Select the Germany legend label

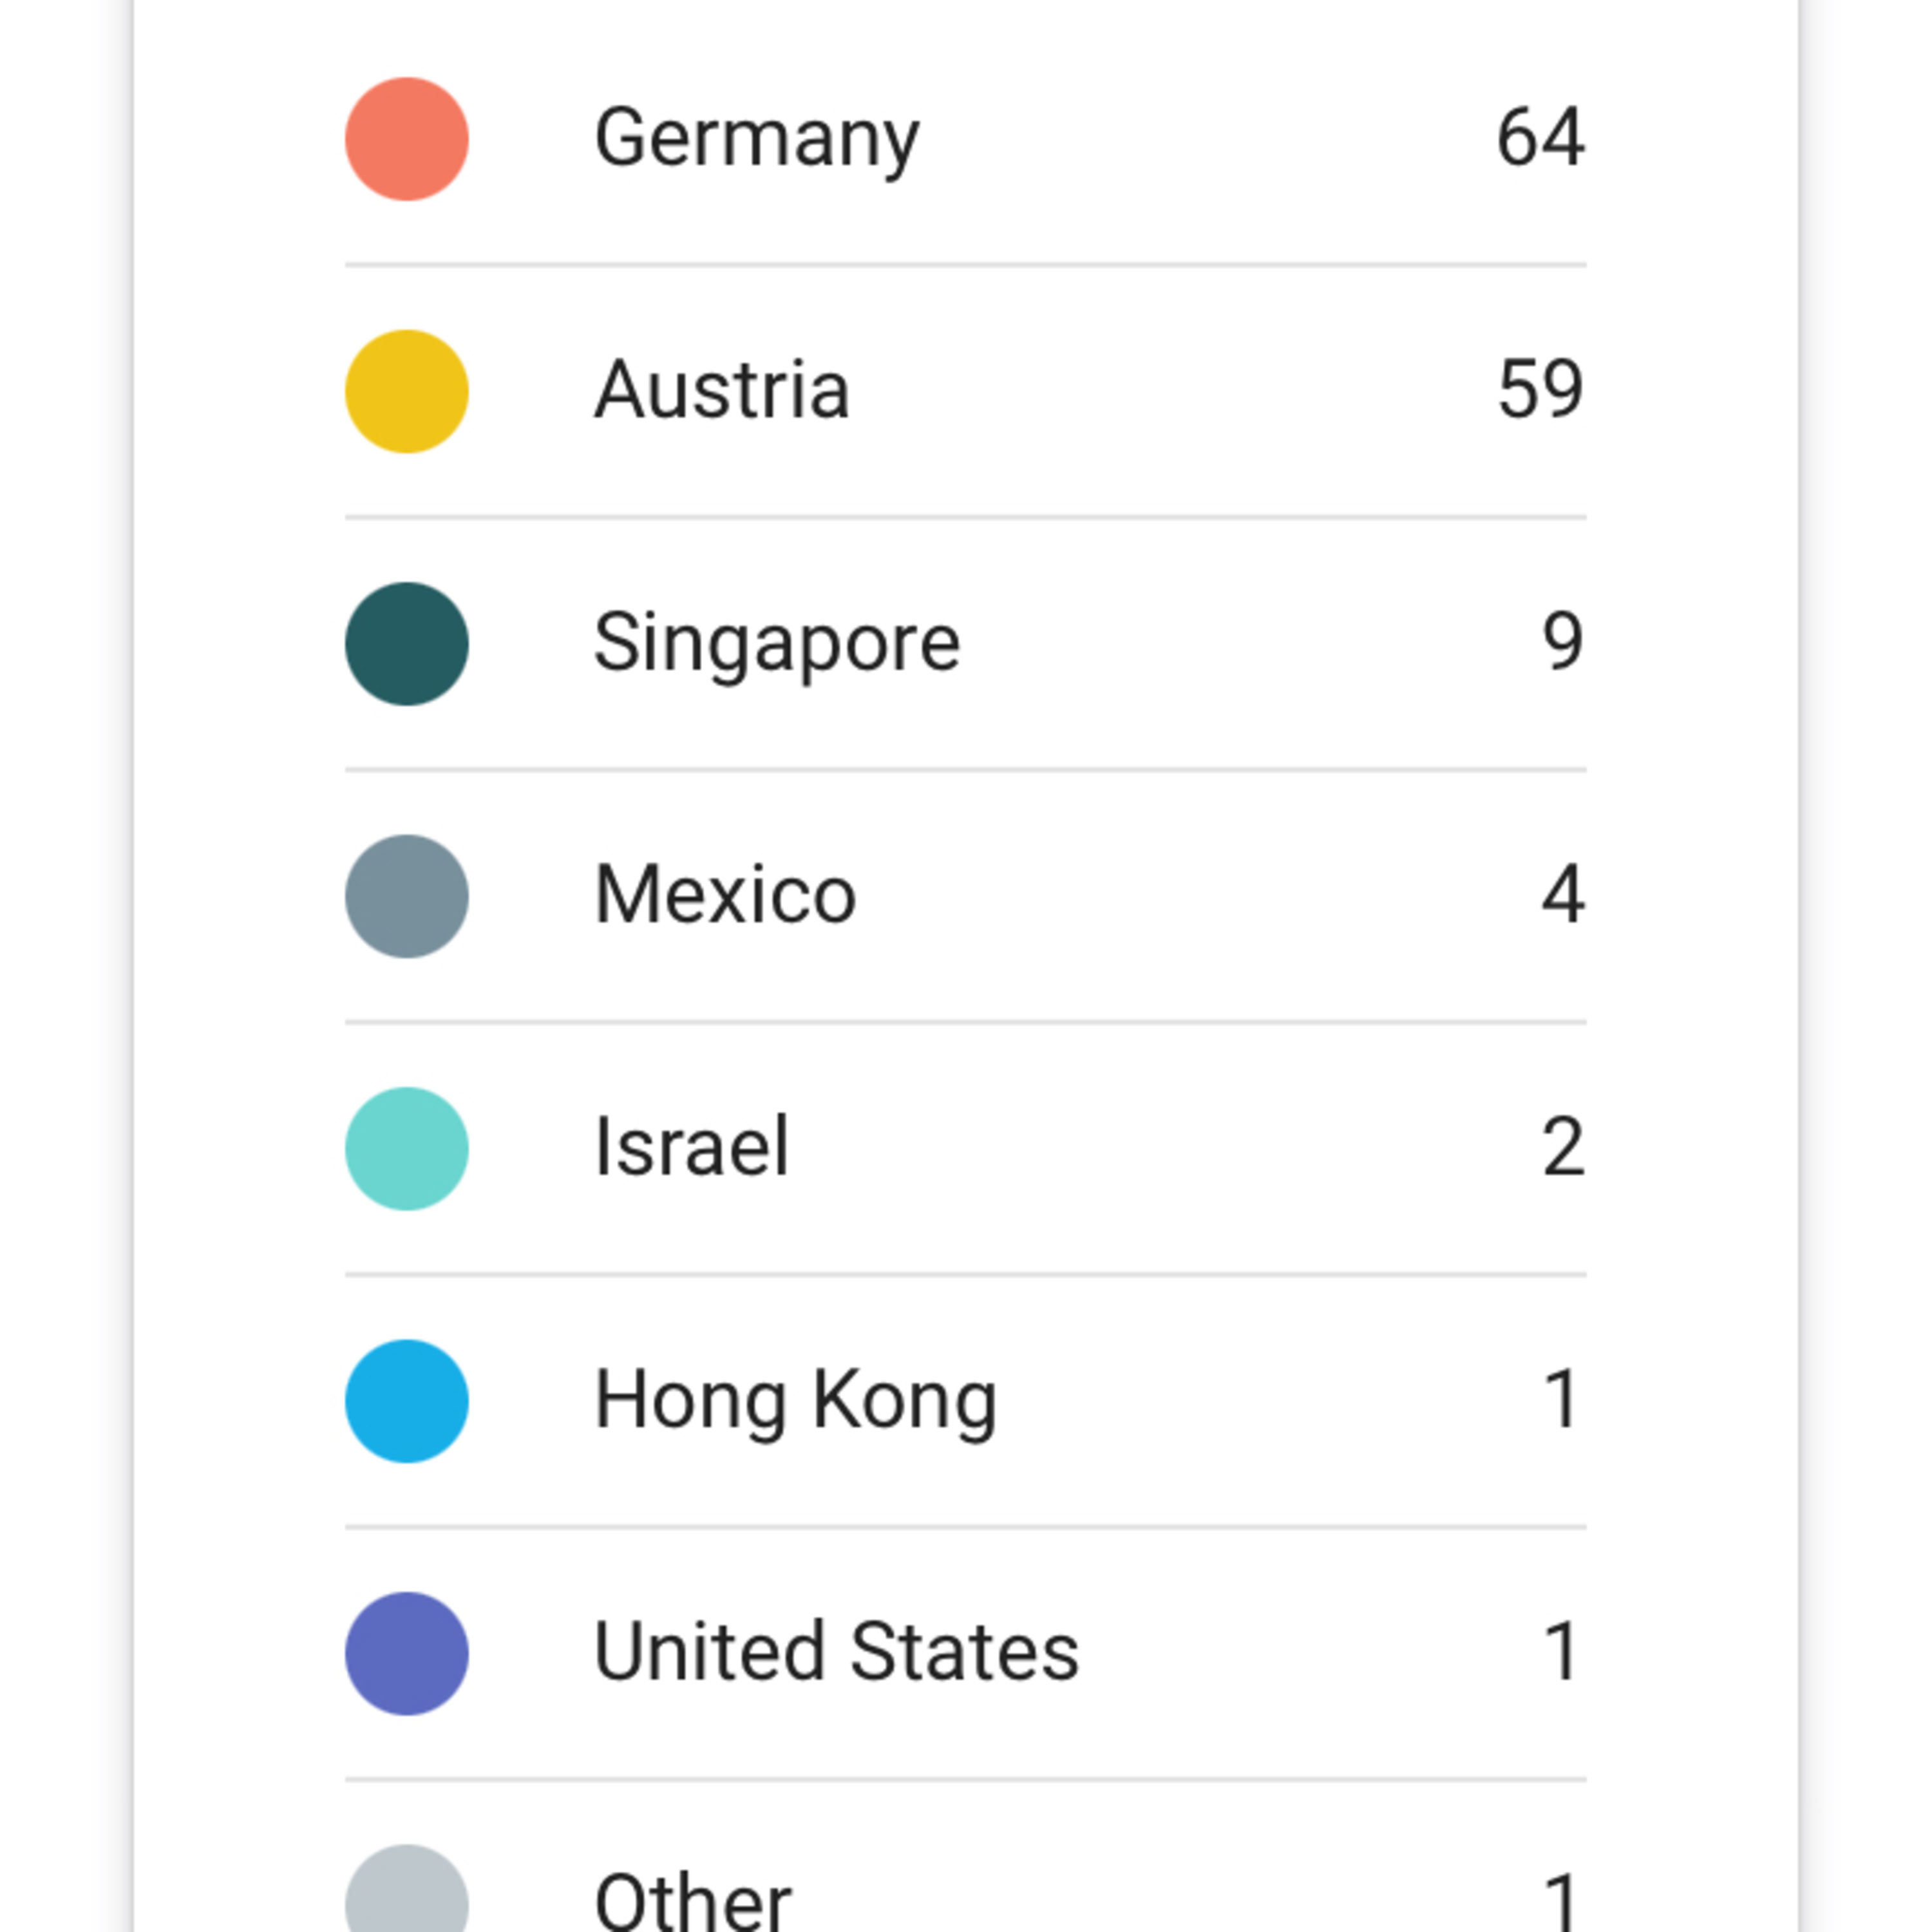(x=757, y=139)
